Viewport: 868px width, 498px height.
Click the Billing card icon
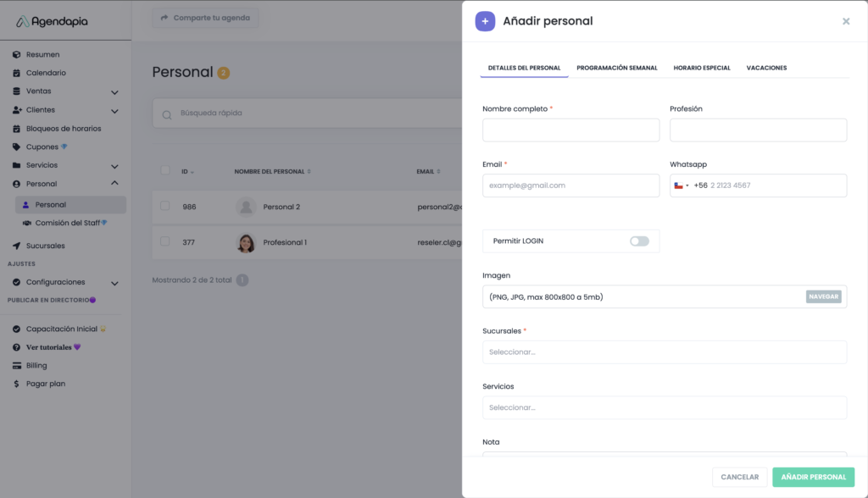(17, 366)
